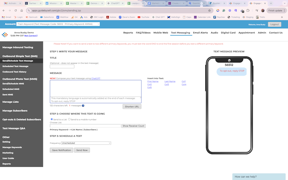Image resolution: width=288 pixels, height=180 pixels.
Task: Go back in browser history
Action: (4, 10)
